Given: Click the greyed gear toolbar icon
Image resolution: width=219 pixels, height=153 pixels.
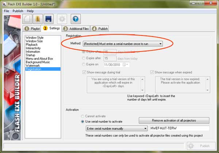Looking at the screenshot, I should pos(62,19).
